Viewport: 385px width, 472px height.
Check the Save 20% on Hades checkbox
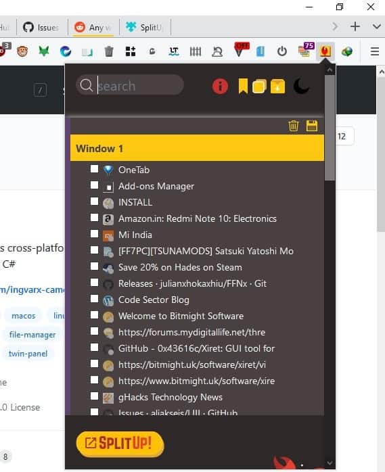click(94, 266)
